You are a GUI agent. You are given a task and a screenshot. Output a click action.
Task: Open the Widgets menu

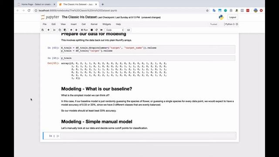coord(106,24)
